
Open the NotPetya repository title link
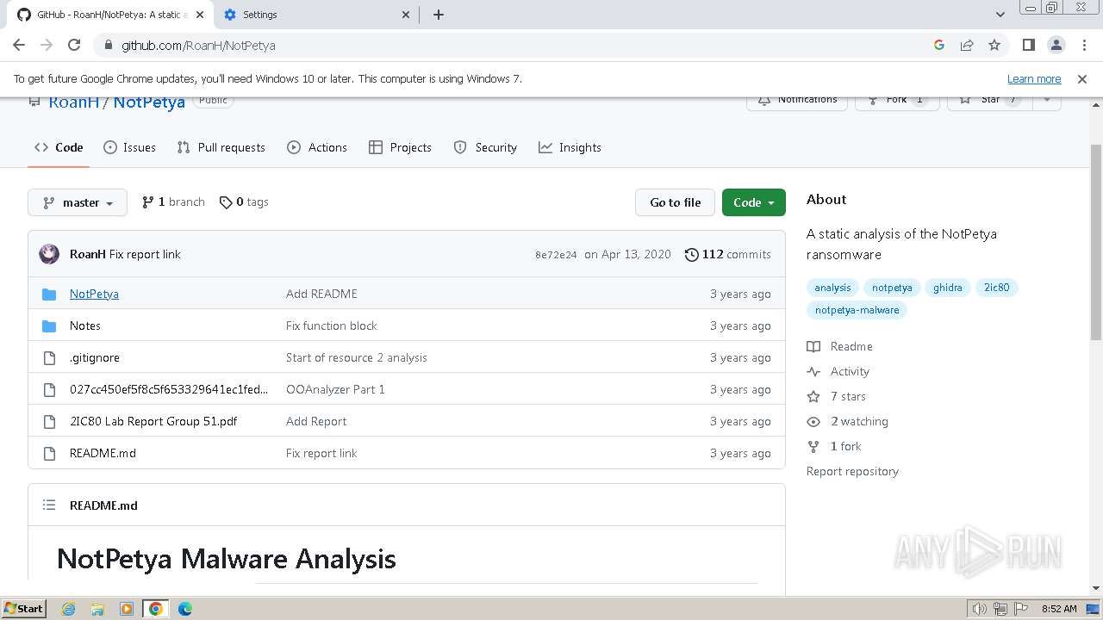click(x=149, y=102)
